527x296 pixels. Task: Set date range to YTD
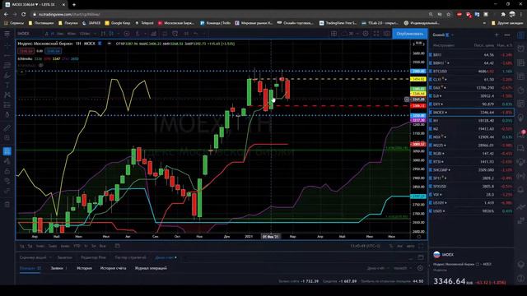tap(77, 246)
